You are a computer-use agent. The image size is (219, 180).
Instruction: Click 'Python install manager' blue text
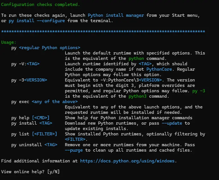coord(116,15)
